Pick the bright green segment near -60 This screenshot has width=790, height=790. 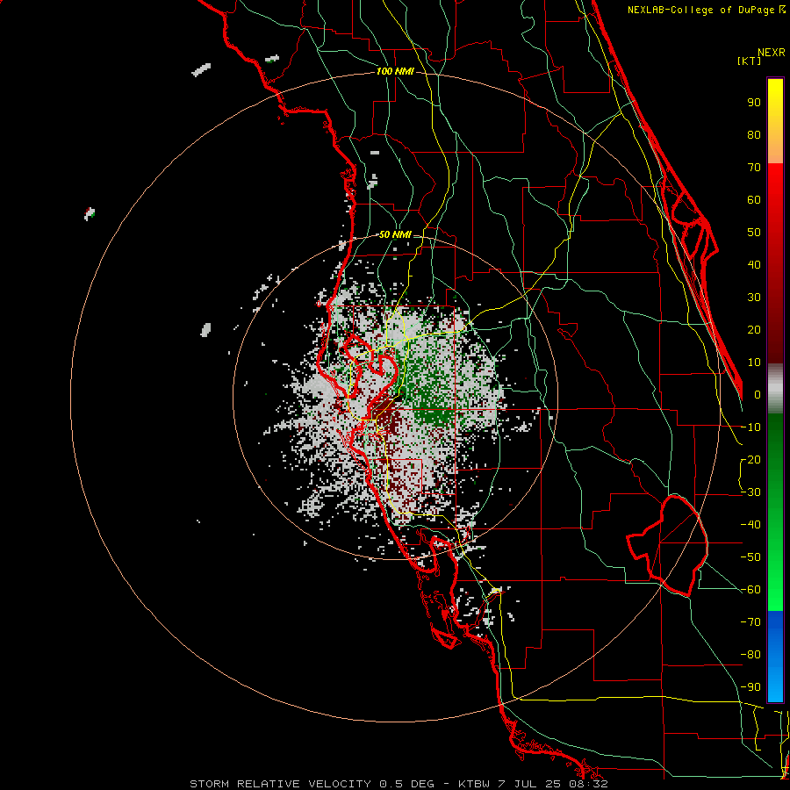(x=775, y=594)
